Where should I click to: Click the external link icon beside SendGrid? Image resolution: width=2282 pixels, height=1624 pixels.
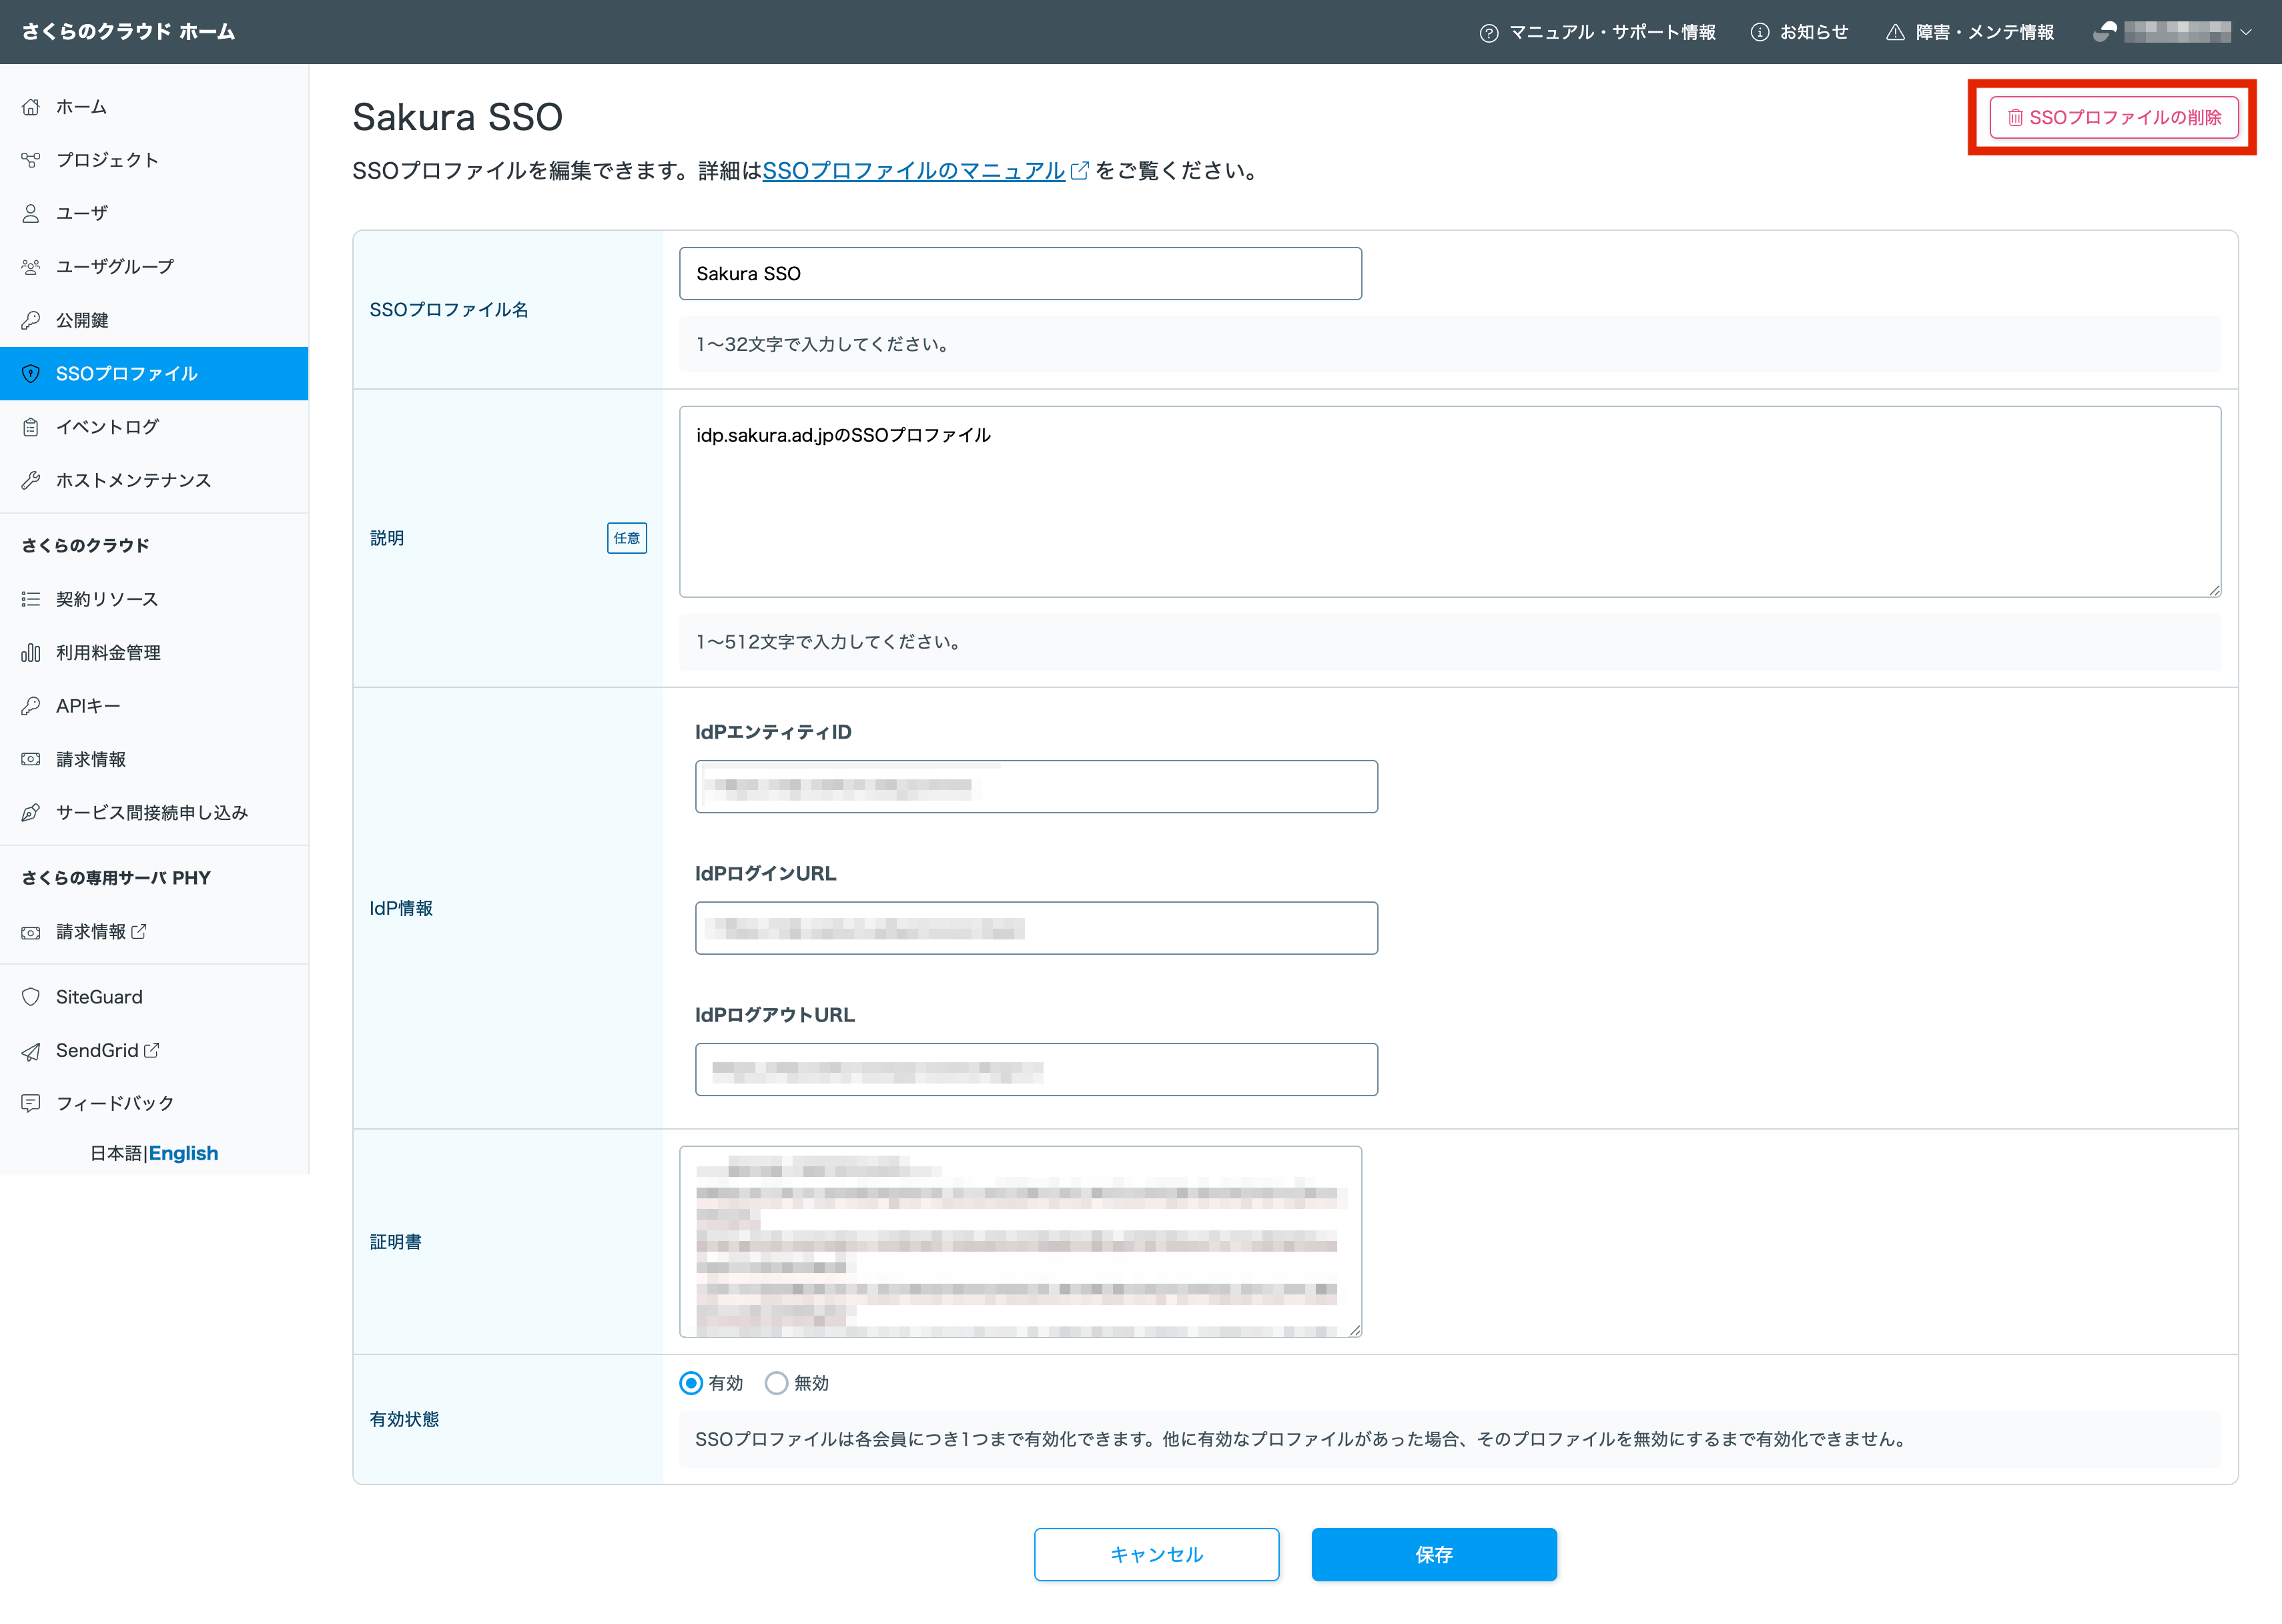152,1050
